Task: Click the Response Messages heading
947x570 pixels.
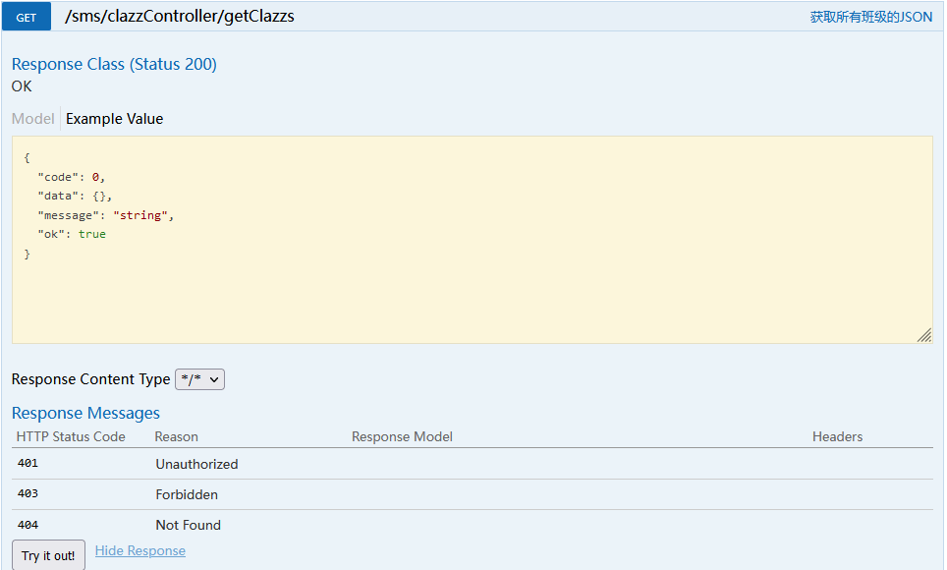Action: point(85,413)
